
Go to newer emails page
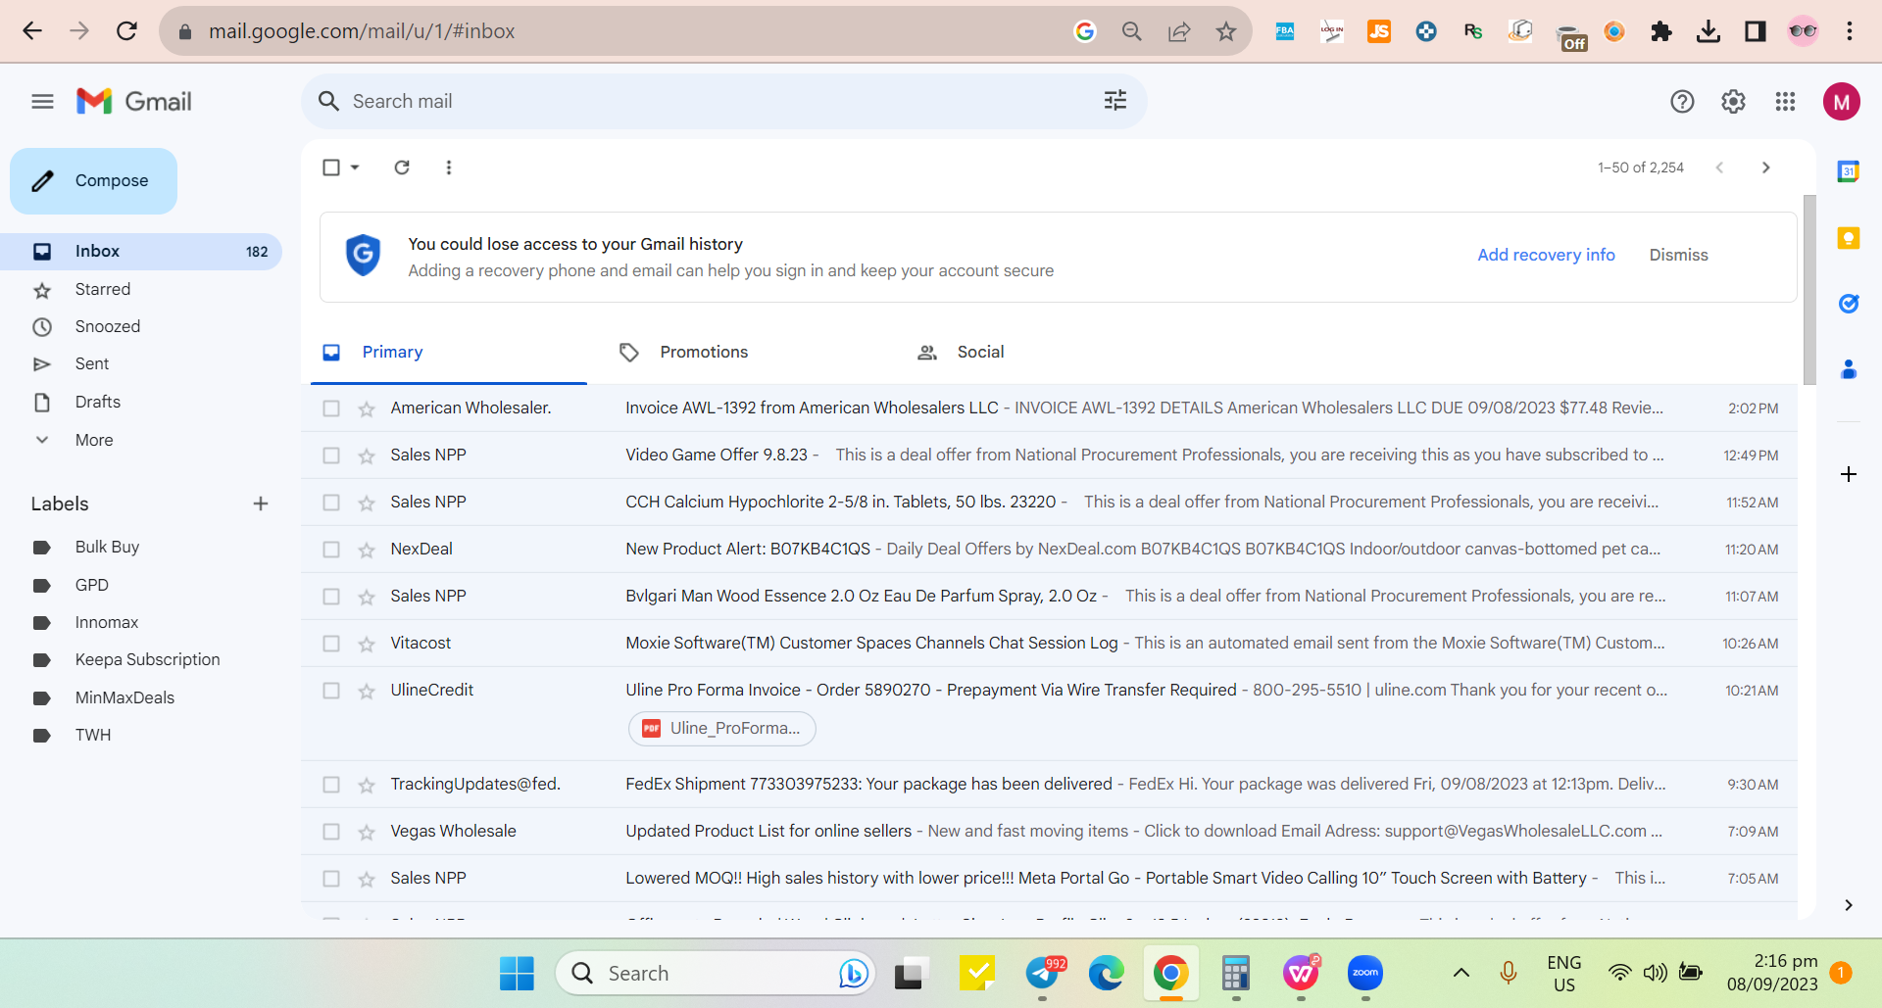[x=1719, y=168]
